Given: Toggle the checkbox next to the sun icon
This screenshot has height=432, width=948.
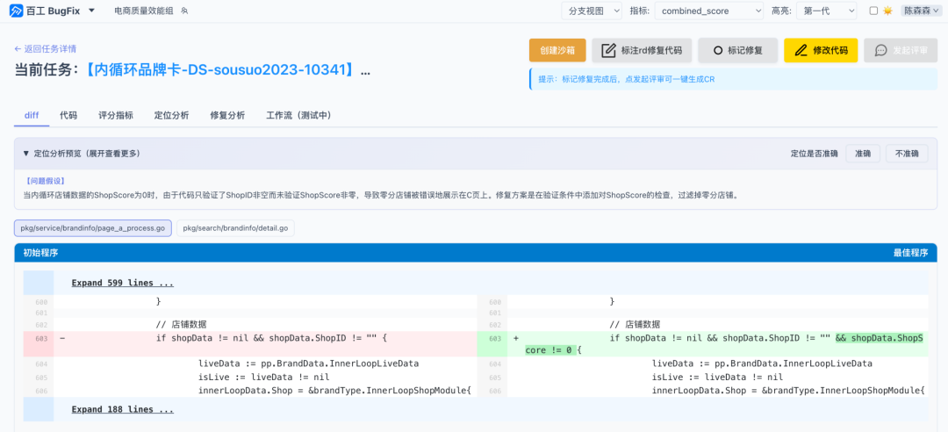Looking at the screenshot, I should click(873, 11).
